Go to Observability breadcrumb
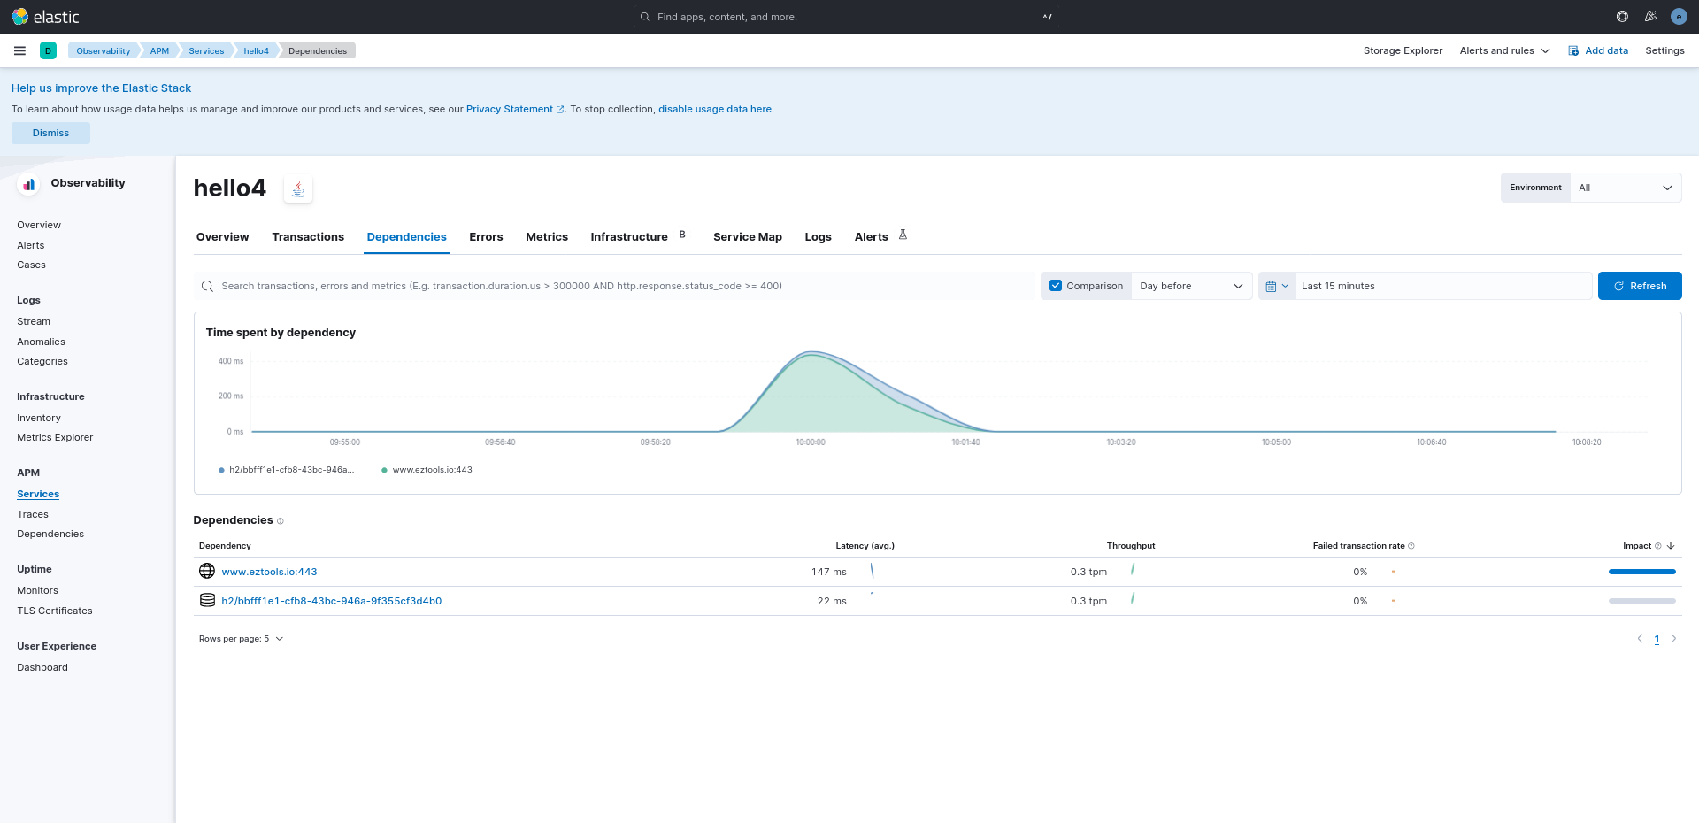This screenshot has width=1699, height=823. click(x=103, y=50)
